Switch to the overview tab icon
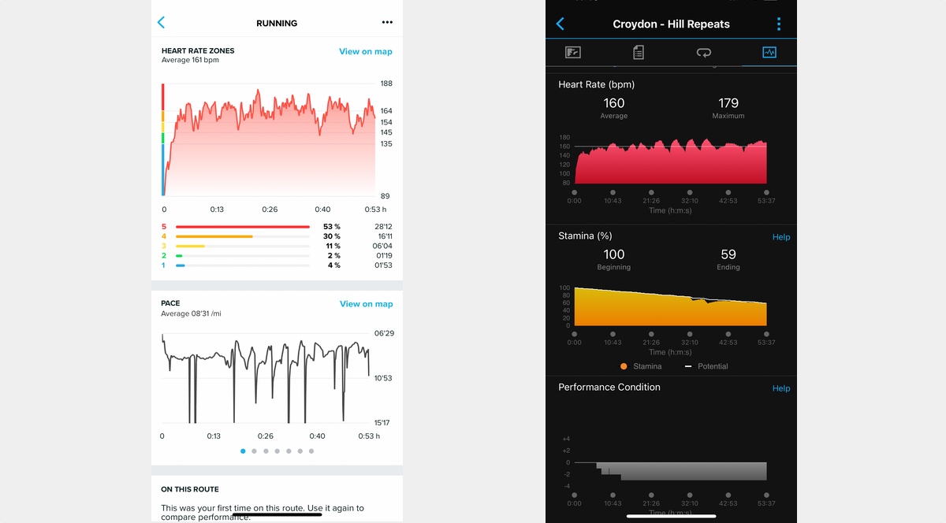Viewport: 946px width, 523px height. [573, 52]
